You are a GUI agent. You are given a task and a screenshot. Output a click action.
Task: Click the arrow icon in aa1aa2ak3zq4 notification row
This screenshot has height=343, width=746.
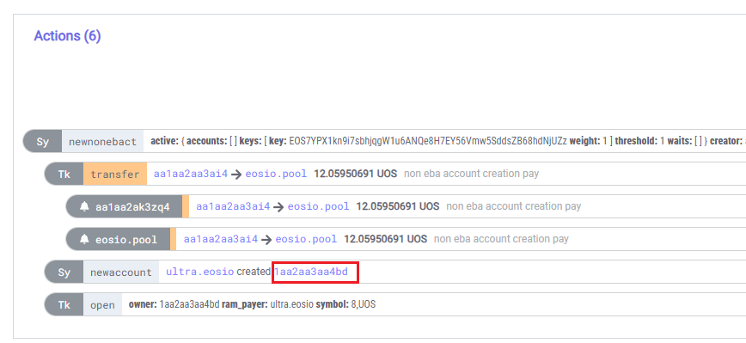[x=278, y=207]
